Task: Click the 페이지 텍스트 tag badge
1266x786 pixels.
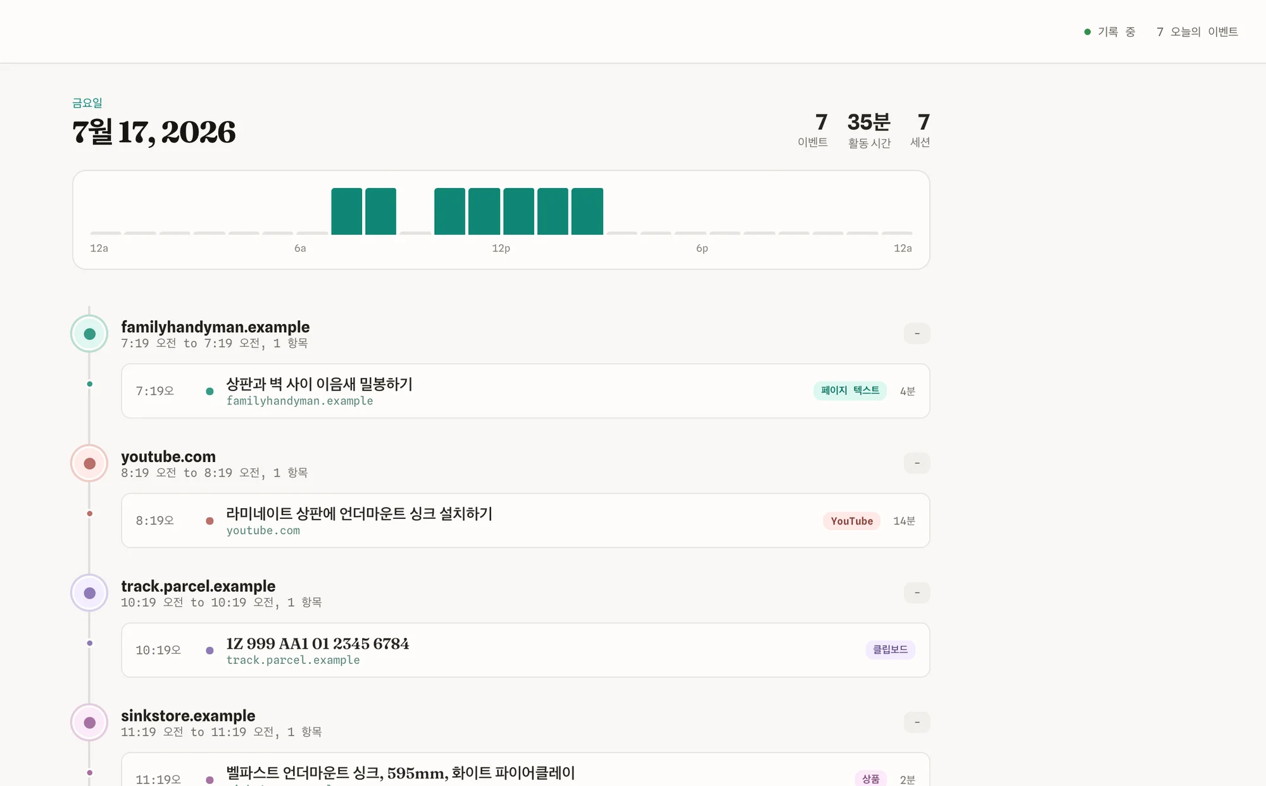Action: (x=850, y=390)
